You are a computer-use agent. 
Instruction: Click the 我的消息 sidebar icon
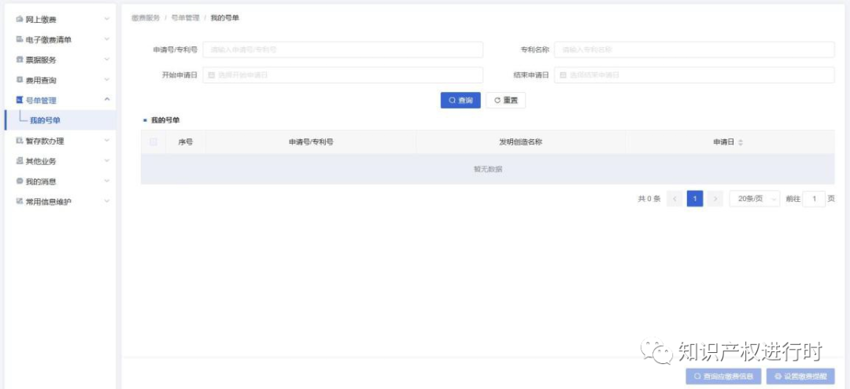[x=20, y=182]
